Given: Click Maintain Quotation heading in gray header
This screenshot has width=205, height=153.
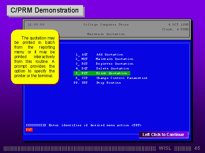Looking at the screenshot, I should coord(106,34).
